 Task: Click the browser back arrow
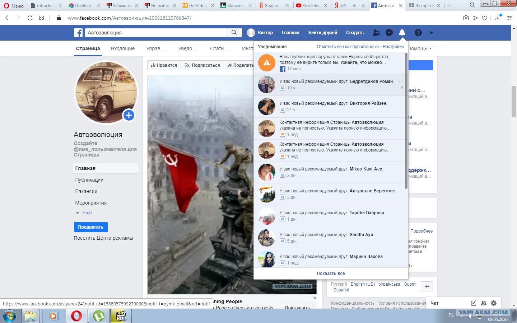(x=7, y=18)
